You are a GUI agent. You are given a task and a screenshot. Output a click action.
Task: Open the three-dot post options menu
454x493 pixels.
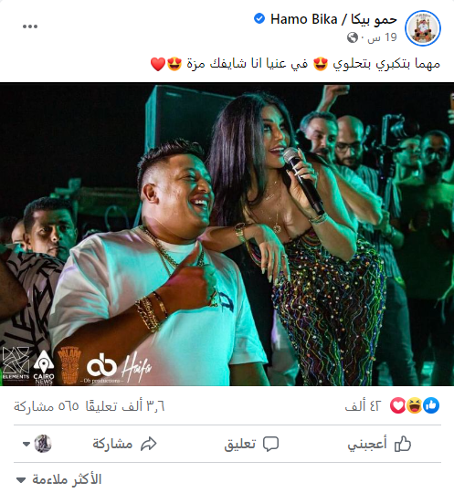tap(30, 26)
